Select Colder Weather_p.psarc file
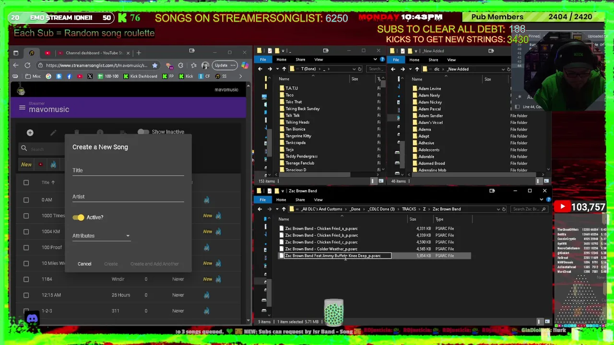614x345 pixels. tap(321, 249)
